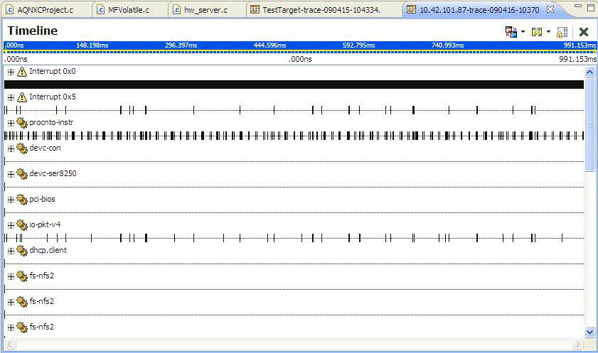Click the yellow split display icon

tap(536, 32)
